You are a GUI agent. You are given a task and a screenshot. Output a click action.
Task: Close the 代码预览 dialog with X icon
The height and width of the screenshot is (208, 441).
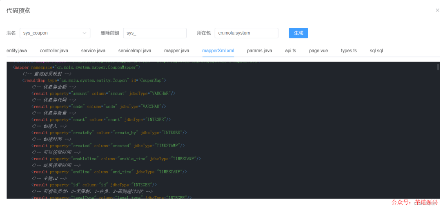pyautogui.click(x=437, y=11)
